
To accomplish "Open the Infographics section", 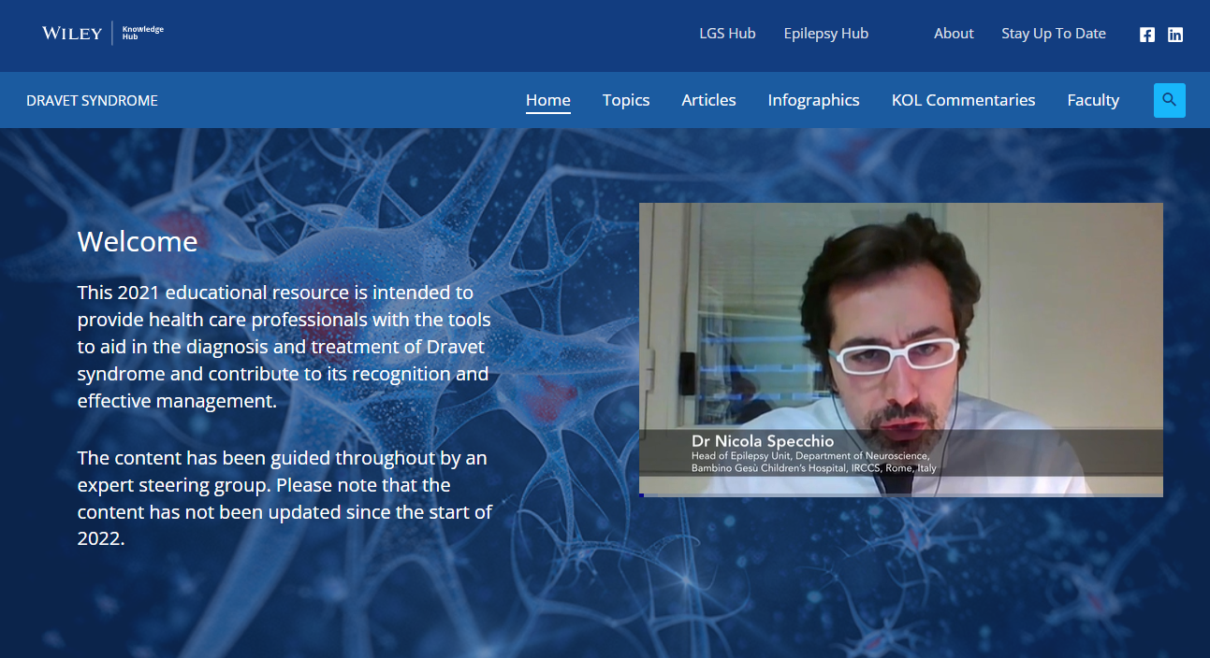I will (813, 100).
